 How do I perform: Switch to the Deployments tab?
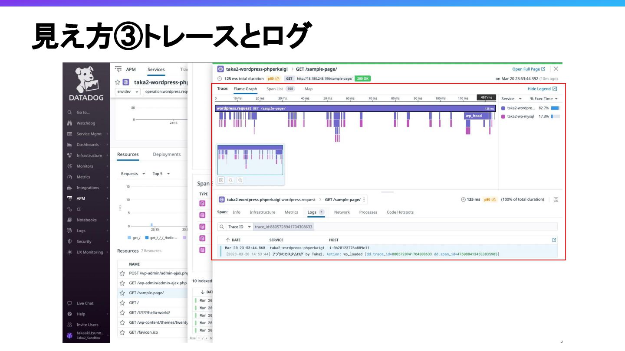pos(167,154)
